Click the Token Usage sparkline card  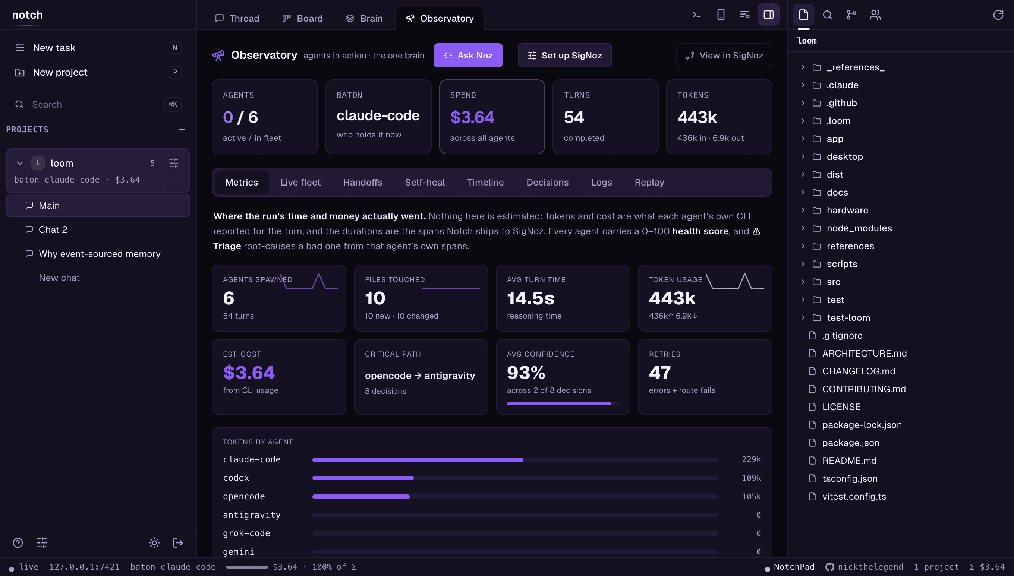click(x=705, y=298)
